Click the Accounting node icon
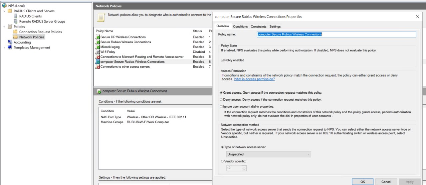This screenshot has width=426, height=185. (x=10, y=42)
